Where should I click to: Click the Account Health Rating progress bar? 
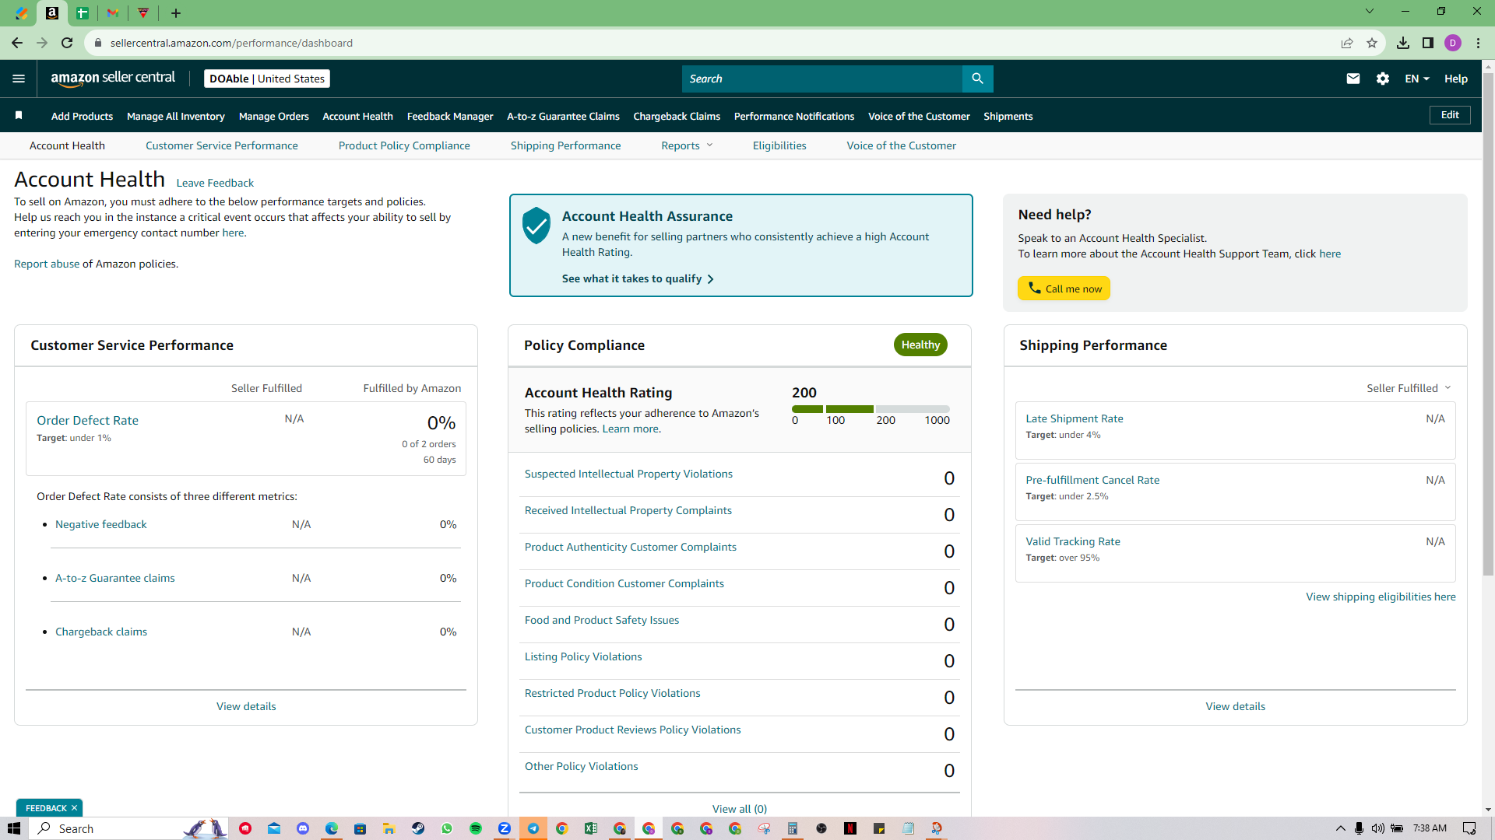[871, 409]
